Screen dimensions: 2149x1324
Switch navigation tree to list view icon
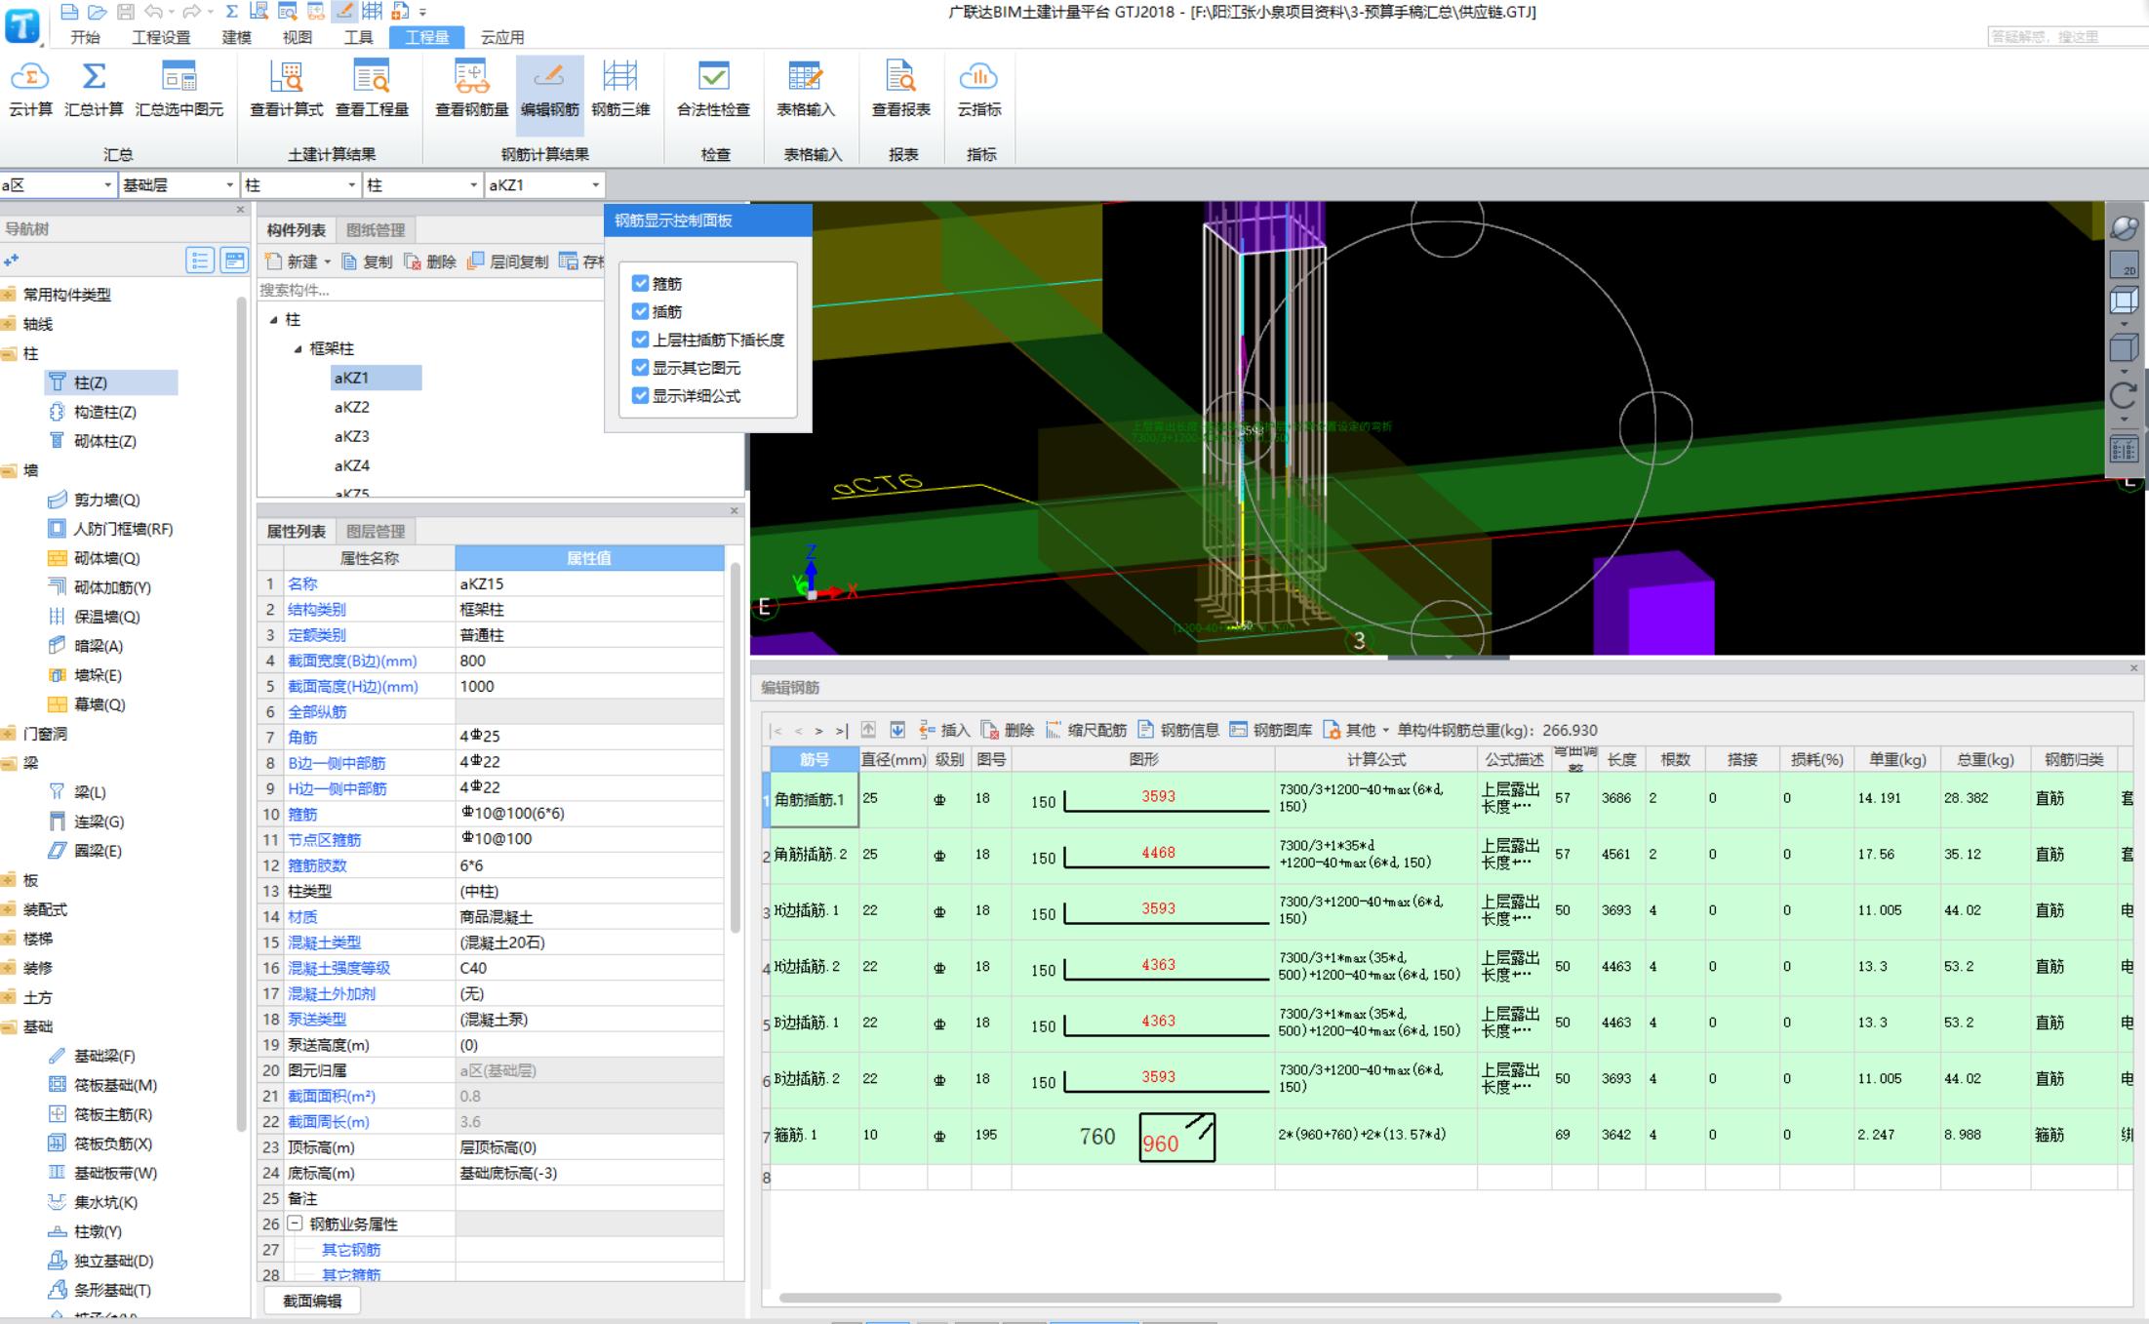199,260
